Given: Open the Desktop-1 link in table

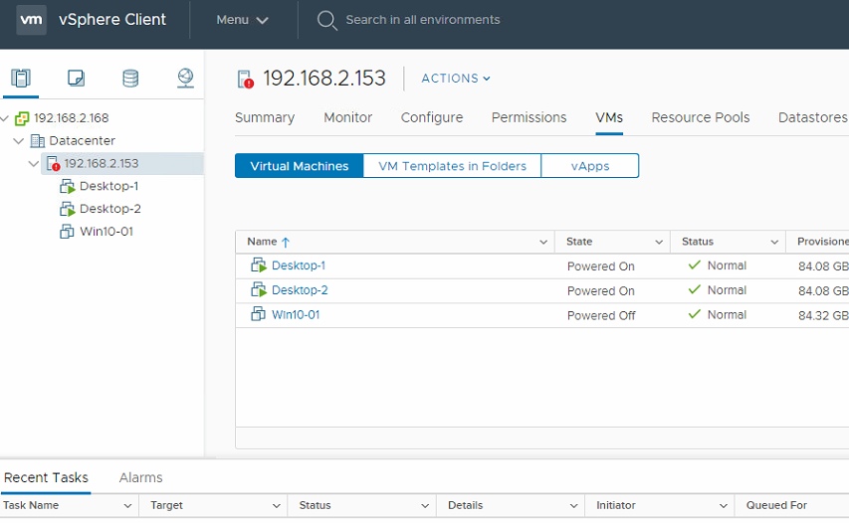Looking at the screenshot, I should 299,265.
